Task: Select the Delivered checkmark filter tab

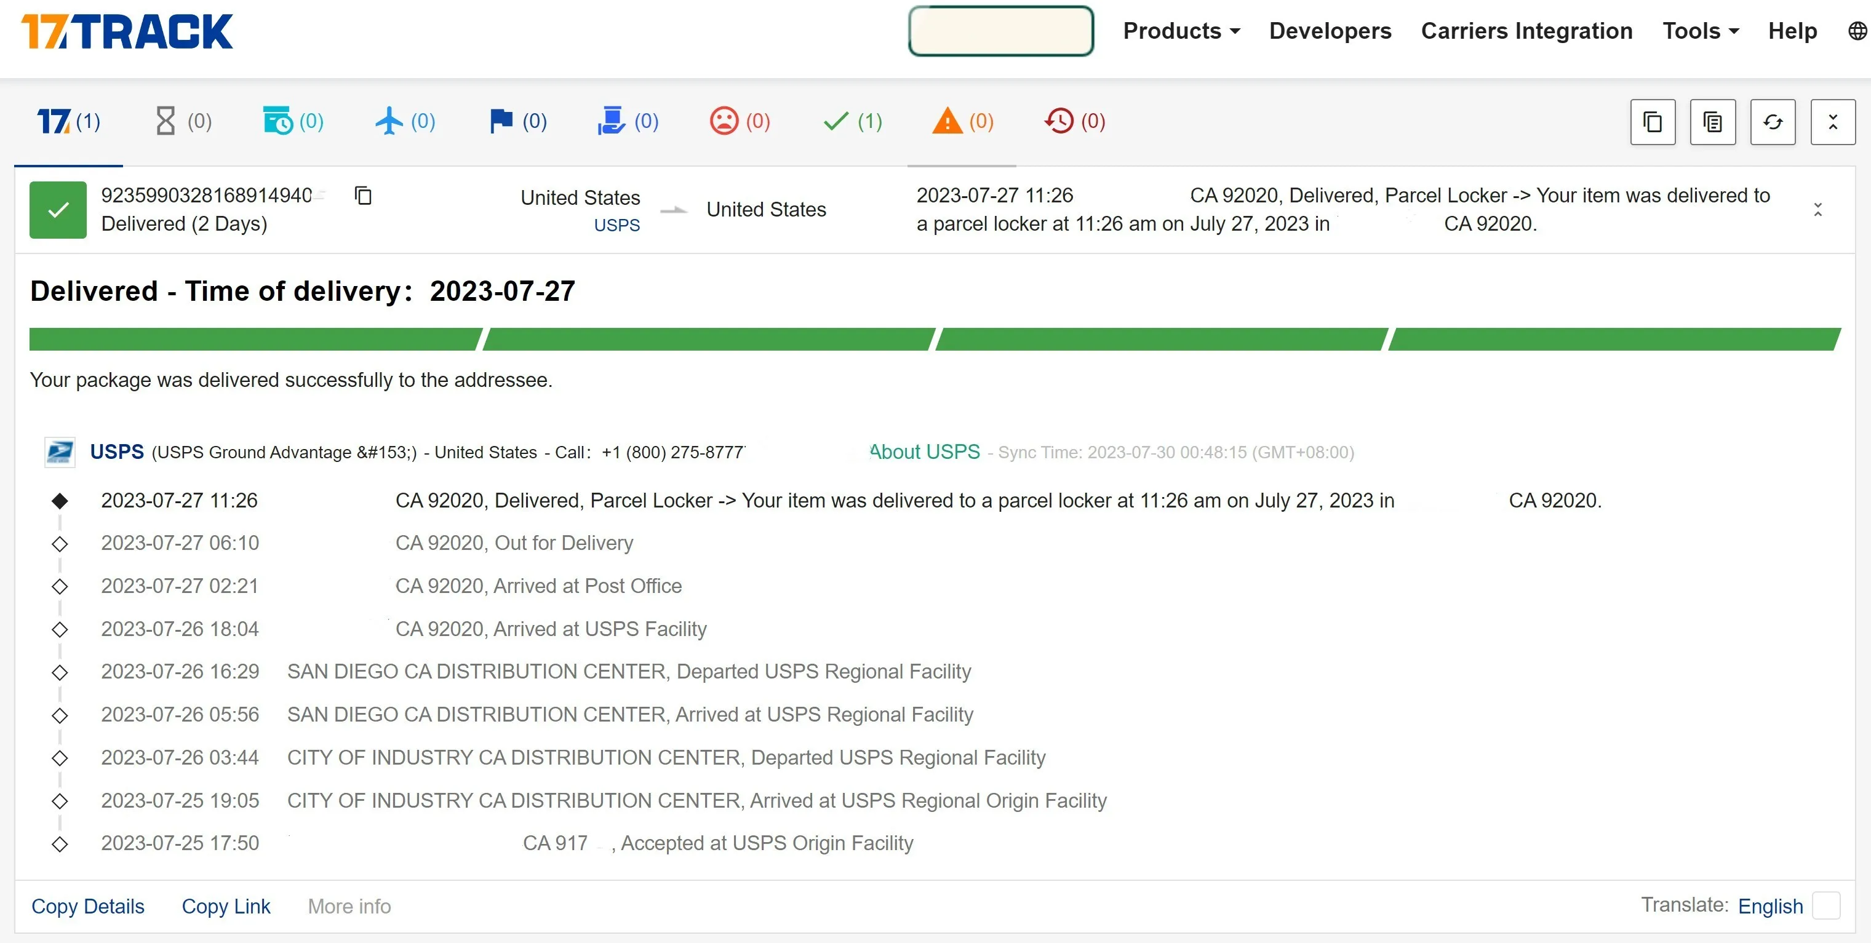Action: pyautogui.click(x=853, y=121)
